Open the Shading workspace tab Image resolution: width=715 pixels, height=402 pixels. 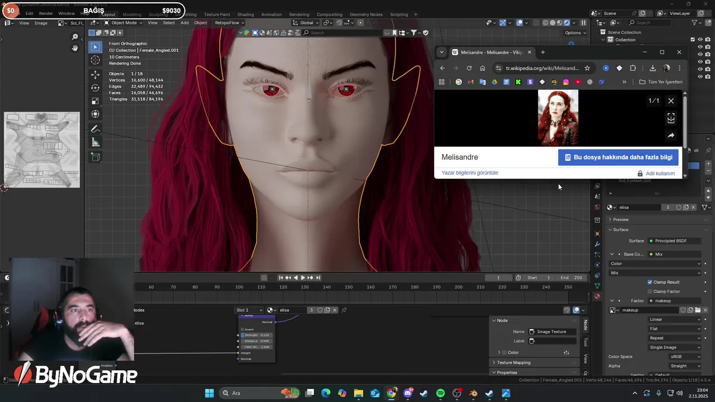point(245,14)
